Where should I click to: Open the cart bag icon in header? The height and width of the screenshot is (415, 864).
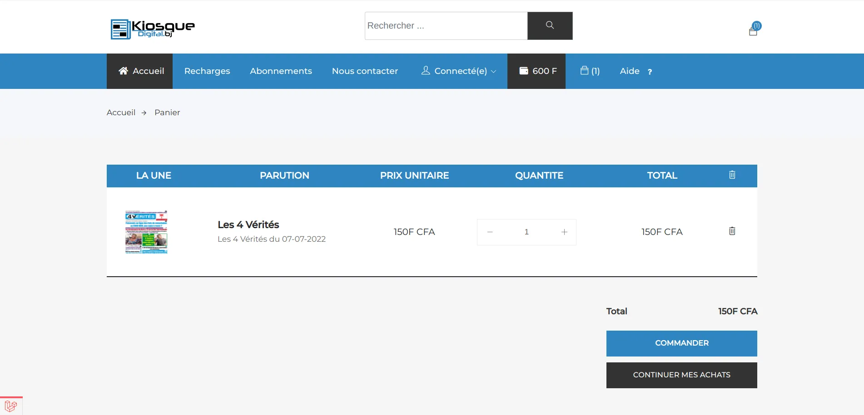click(x=753, y=30)
